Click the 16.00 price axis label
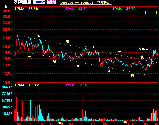 pyautogui.click(x=8, y=59)
